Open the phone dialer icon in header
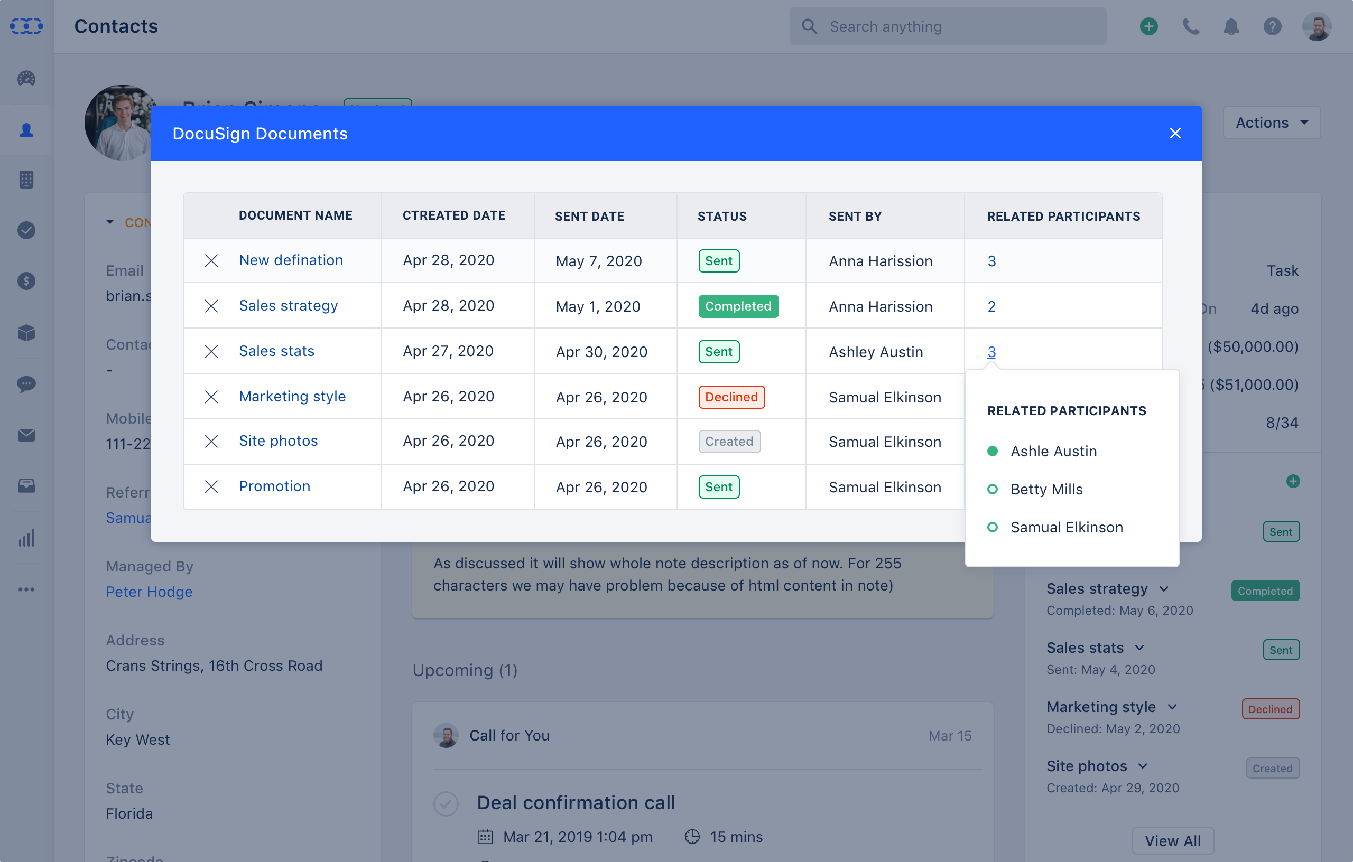The width and height of the screenshot is (1353, 862). (x=1191, y=26)
